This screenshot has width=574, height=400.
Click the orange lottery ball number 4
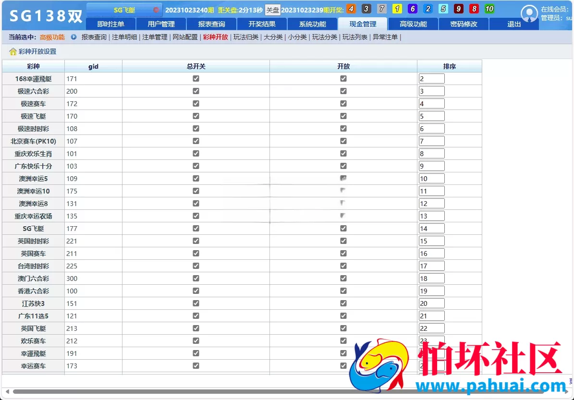pos(351,9)
